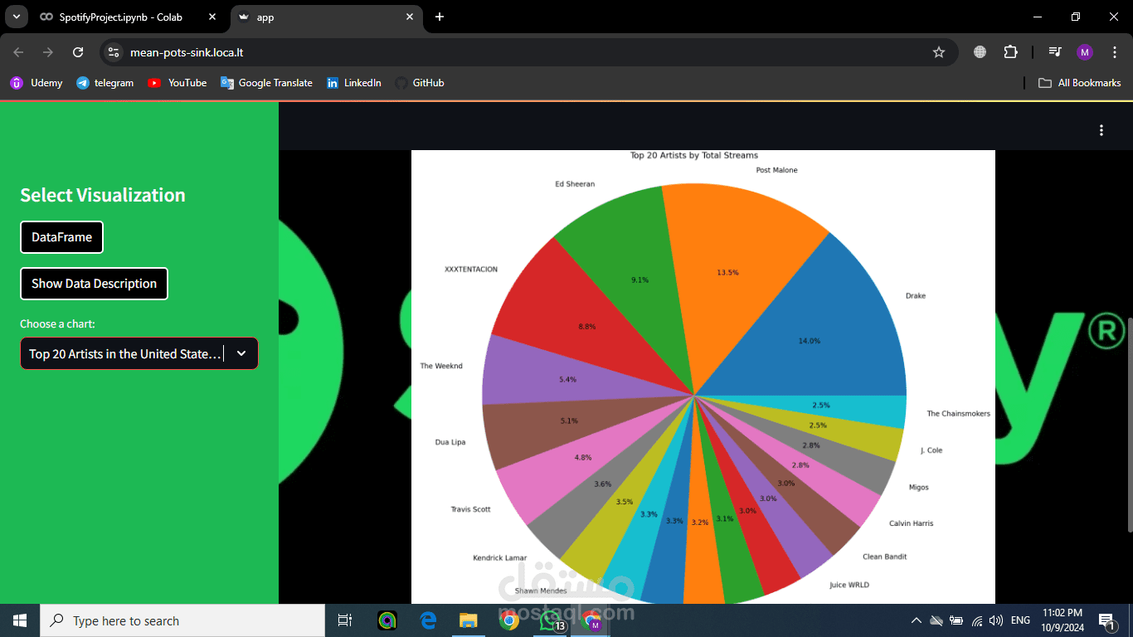Click the Drake blue pie slice
The width and height of the screenshot is (1133, 637).
coord(838,332)
